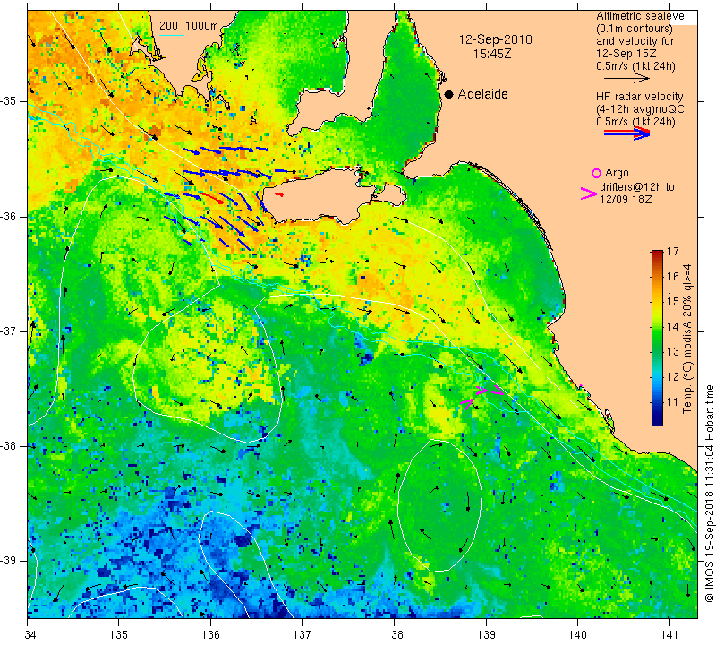Click the 12/09 18Z drifter date text
The width and height of the screenshot is (716, 645).
pyautogui.click(x=625, y=199)
